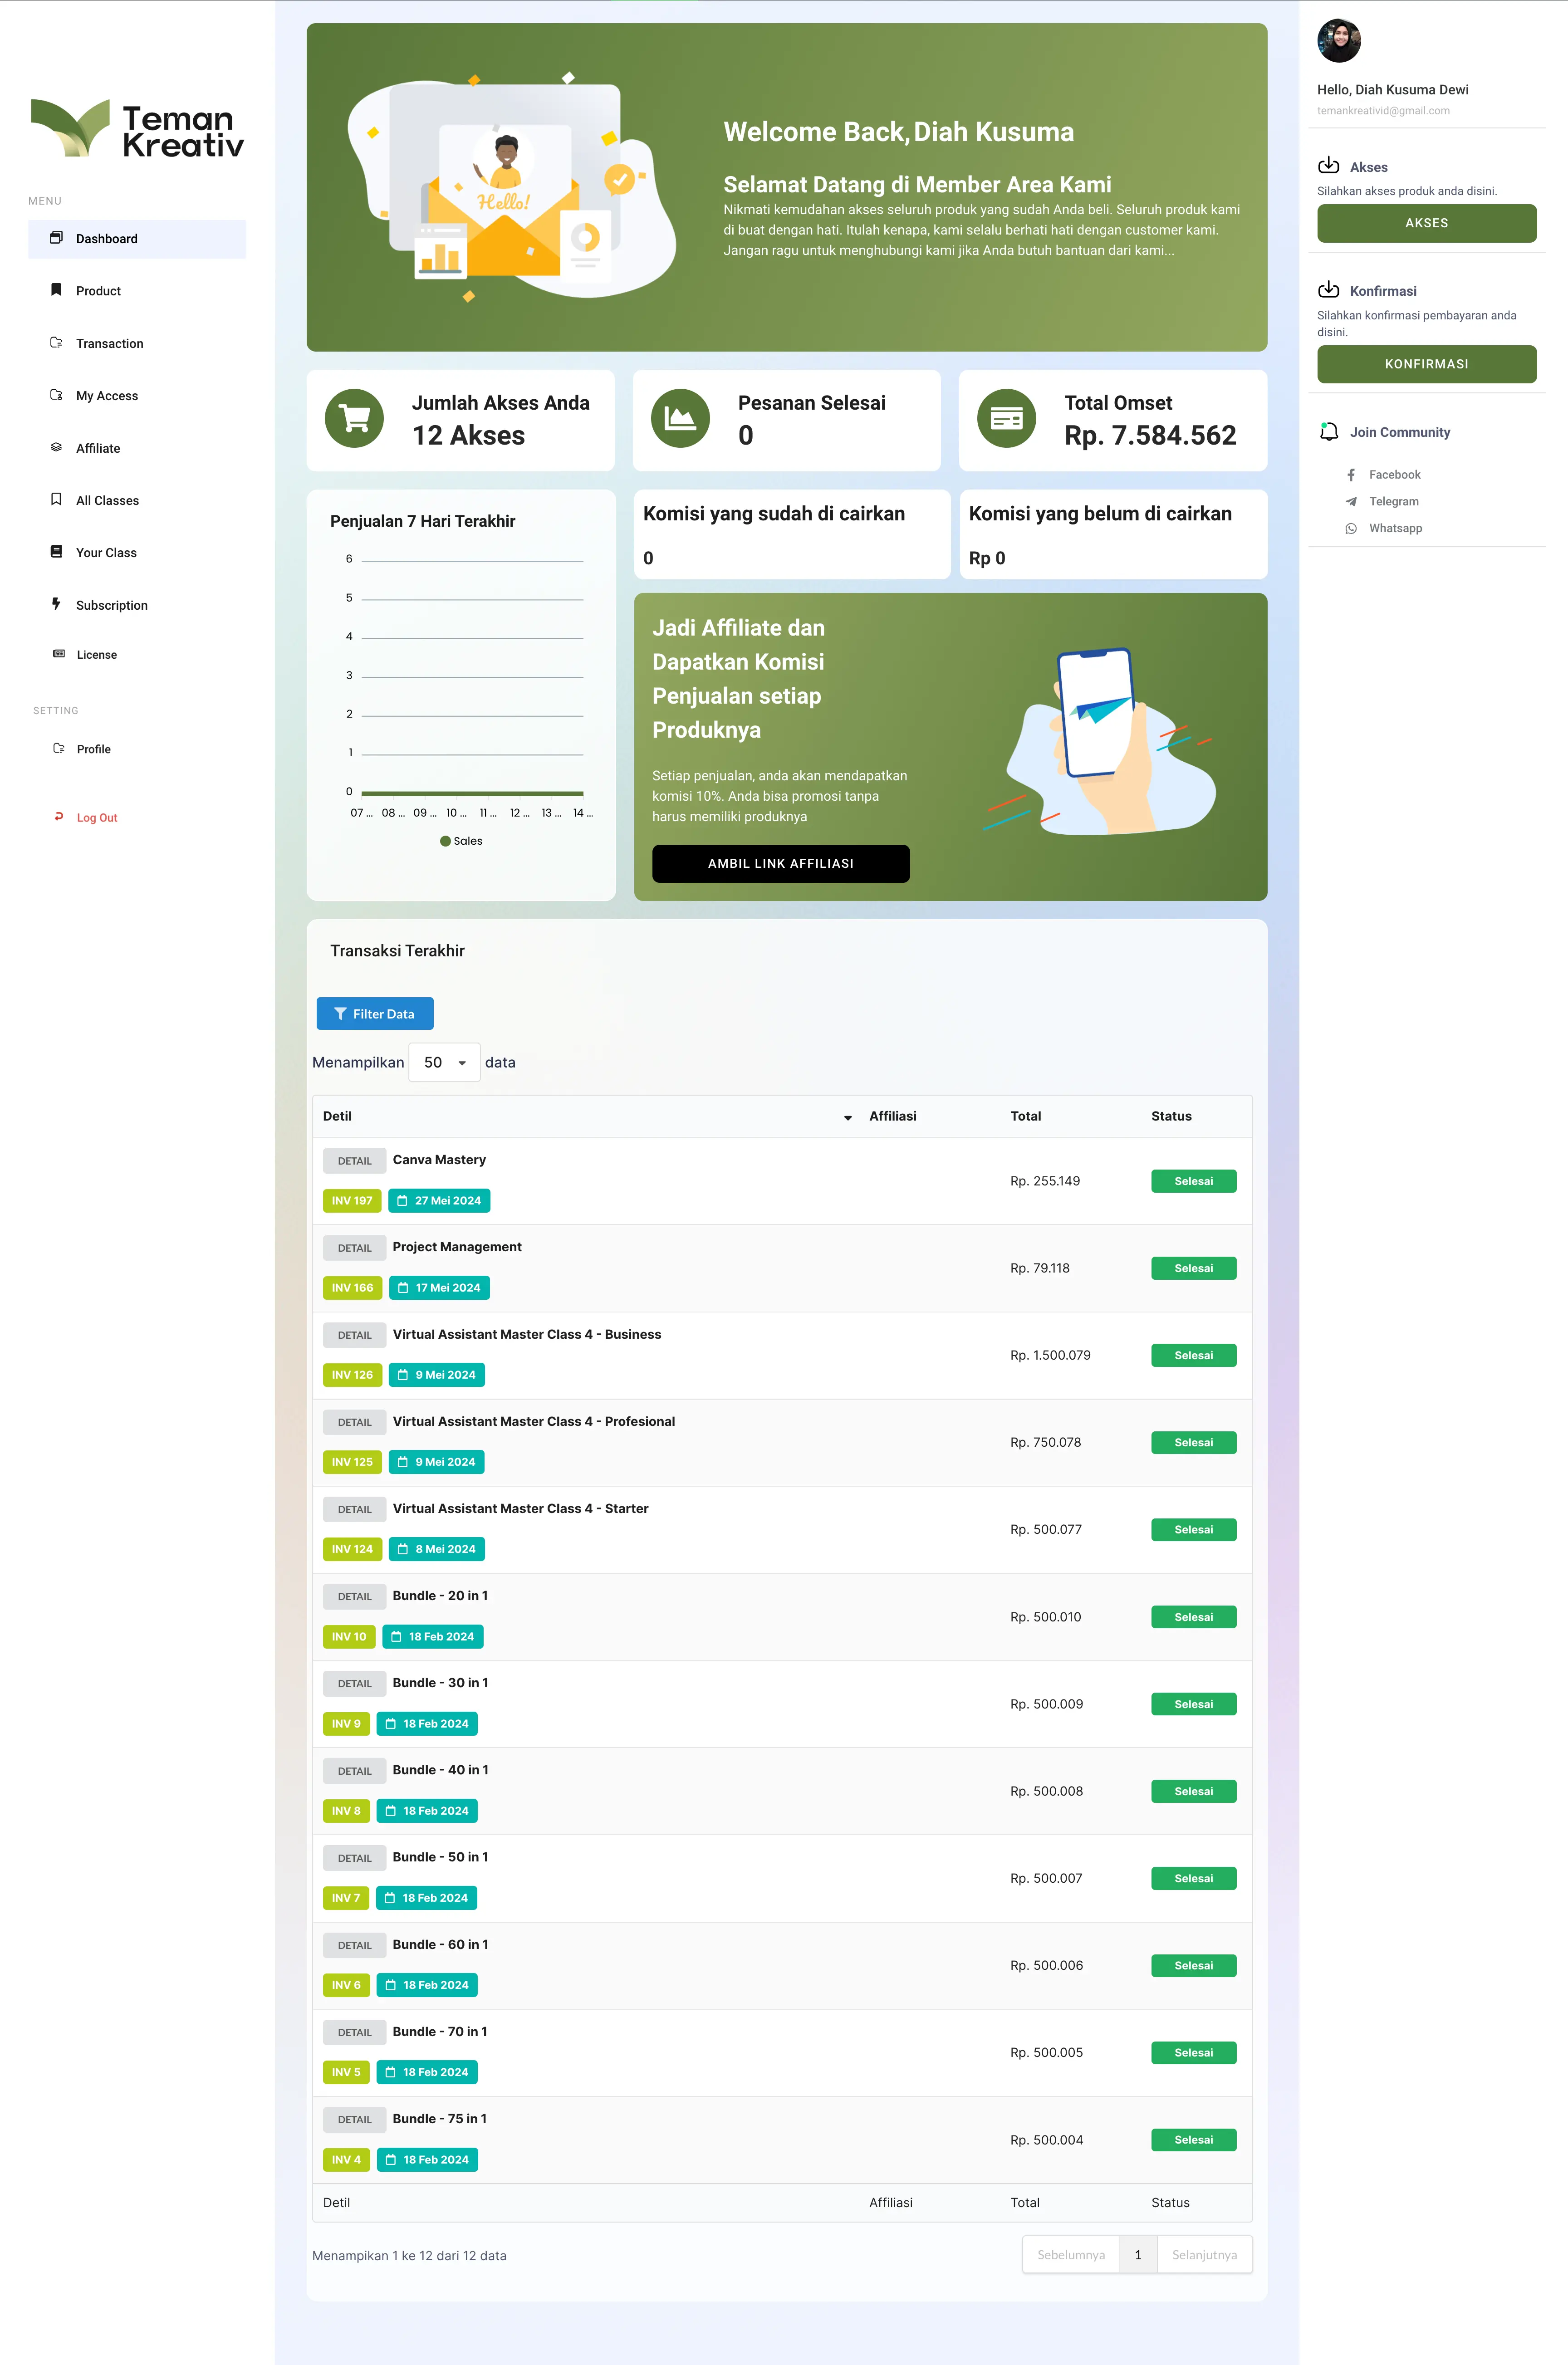Open DETAIL for Project Management

354,1248
